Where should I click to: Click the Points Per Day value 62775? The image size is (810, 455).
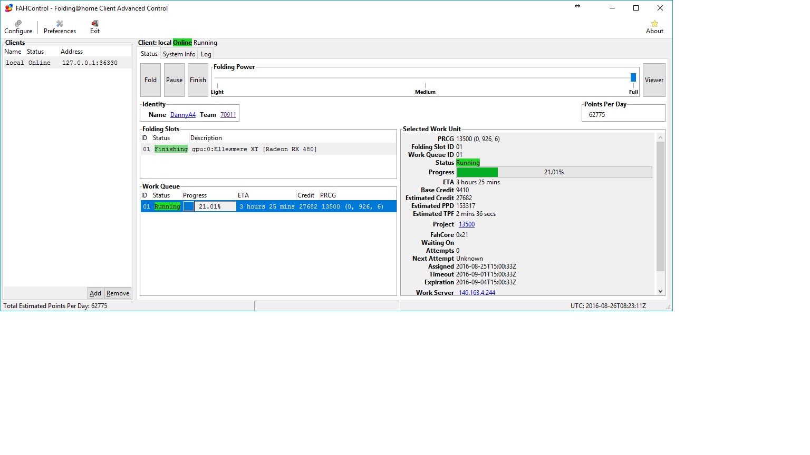click(x=597, y=115)
